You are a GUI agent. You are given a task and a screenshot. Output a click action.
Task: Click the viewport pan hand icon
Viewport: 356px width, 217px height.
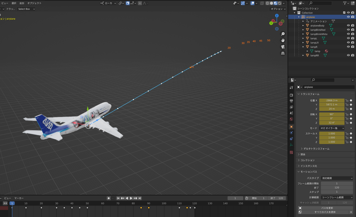click(283, 40)
